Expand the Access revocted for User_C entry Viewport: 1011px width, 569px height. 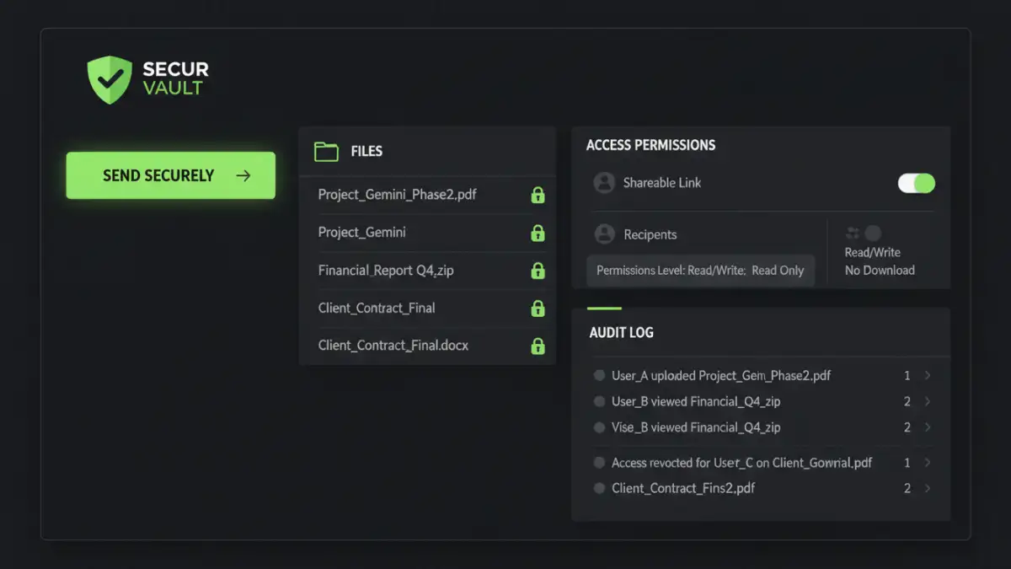(x=928, y=462)
